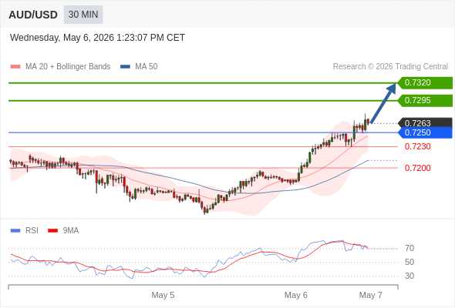Click the RSI blue legend swatch
The height and width of the screenshot is (308, 455).
[15, 231]
